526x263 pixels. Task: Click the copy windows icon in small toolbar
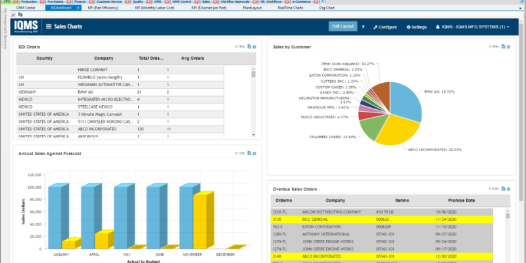click(x=20, y=14)
